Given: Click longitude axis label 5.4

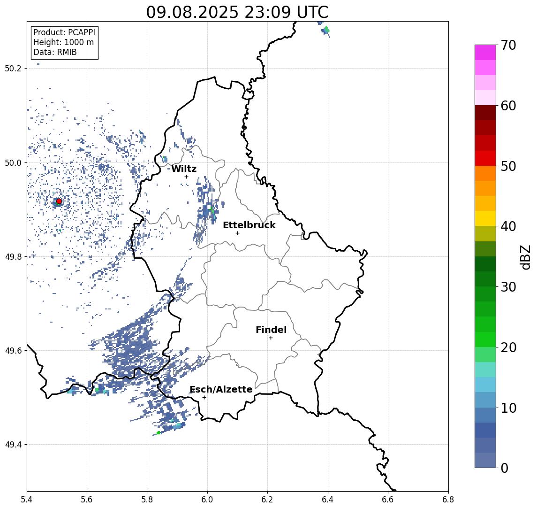Looking at the screenshot, I should [27, 500].
